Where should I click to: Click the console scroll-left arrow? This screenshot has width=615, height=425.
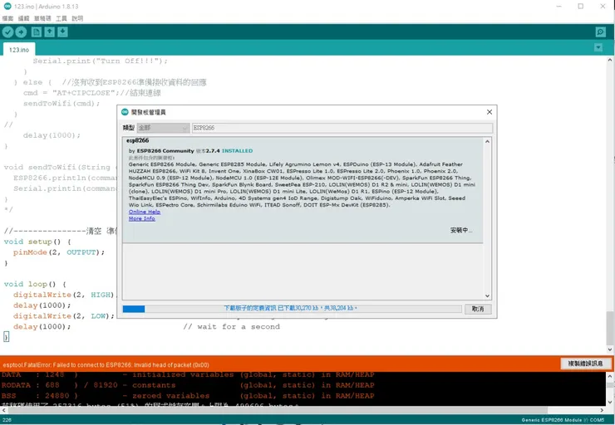click(x=3, y=410)
